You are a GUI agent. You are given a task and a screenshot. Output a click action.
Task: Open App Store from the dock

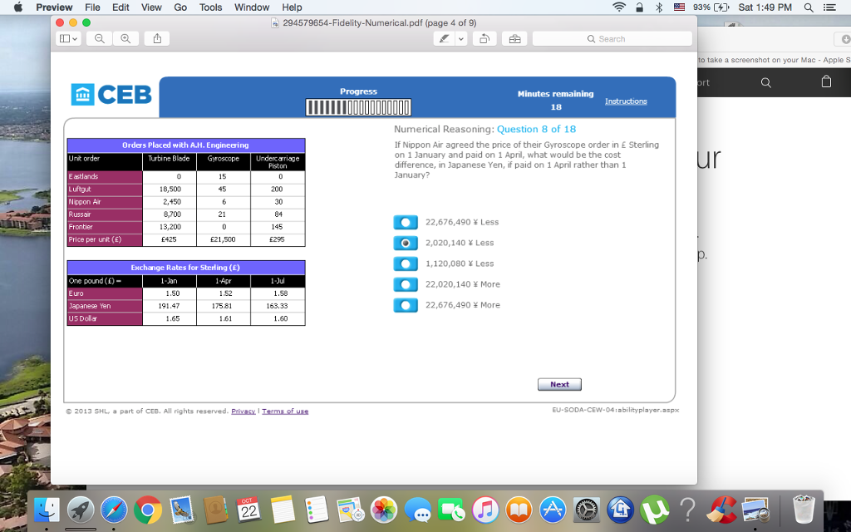[553, 510]
